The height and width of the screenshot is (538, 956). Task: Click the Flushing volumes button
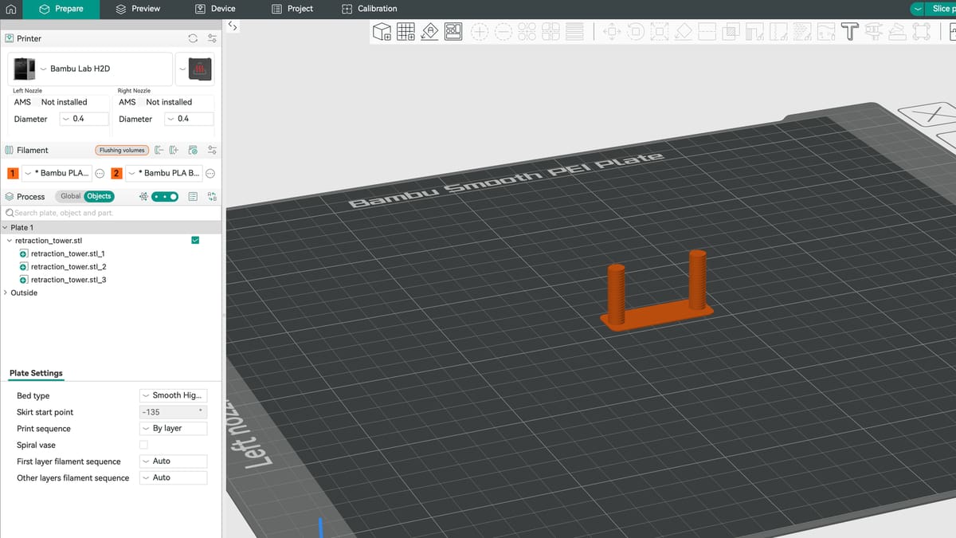tap(122, 150)
